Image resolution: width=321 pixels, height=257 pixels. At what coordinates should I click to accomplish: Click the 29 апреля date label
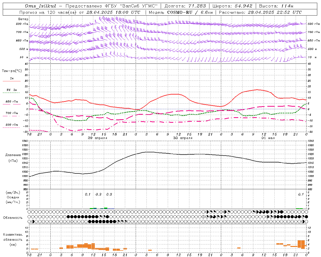coord(98,138)
